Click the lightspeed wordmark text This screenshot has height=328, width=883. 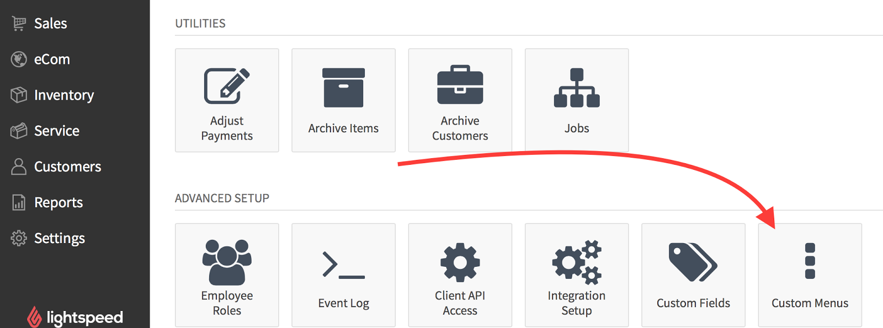pos(84,318)
